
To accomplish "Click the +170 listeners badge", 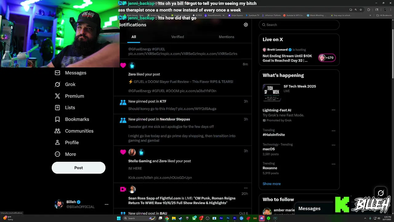I will [327, 58].
